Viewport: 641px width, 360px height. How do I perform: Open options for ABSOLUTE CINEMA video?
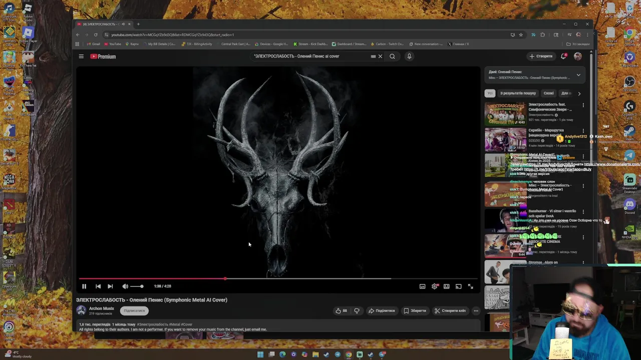583,237
